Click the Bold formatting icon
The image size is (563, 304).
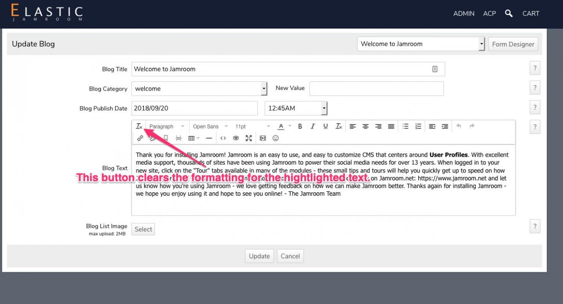(x=300, y=126)
